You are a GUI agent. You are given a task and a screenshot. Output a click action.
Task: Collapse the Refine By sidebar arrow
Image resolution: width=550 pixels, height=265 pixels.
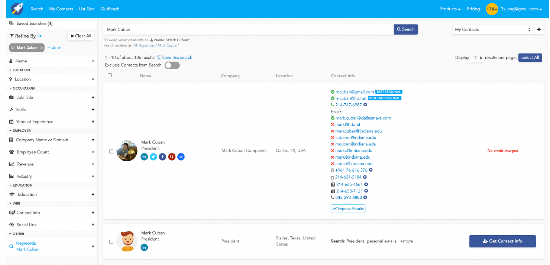click(x=41, y=36)
